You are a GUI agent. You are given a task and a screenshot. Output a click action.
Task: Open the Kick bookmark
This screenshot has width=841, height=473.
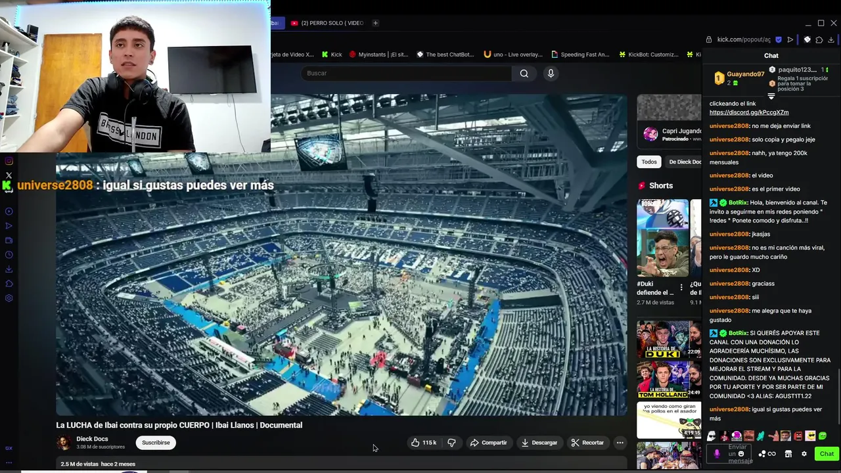[x=330, y=55]
